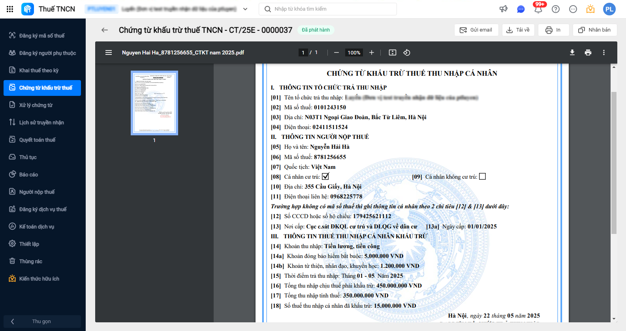Screen dimensions: 626x331
Task: Open Đăng ký mã số thuế menu
Action: [x=42, y=36]
